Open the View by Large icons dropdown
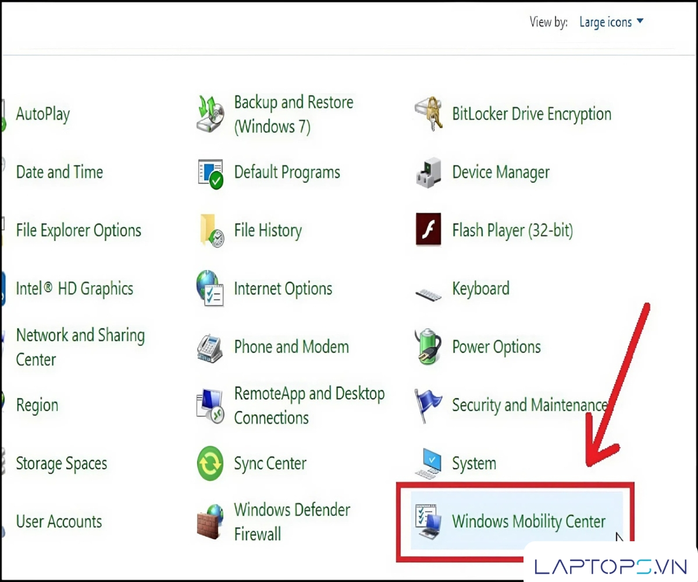This screenshot has width=698, height=582. click(x=611, y=22)
